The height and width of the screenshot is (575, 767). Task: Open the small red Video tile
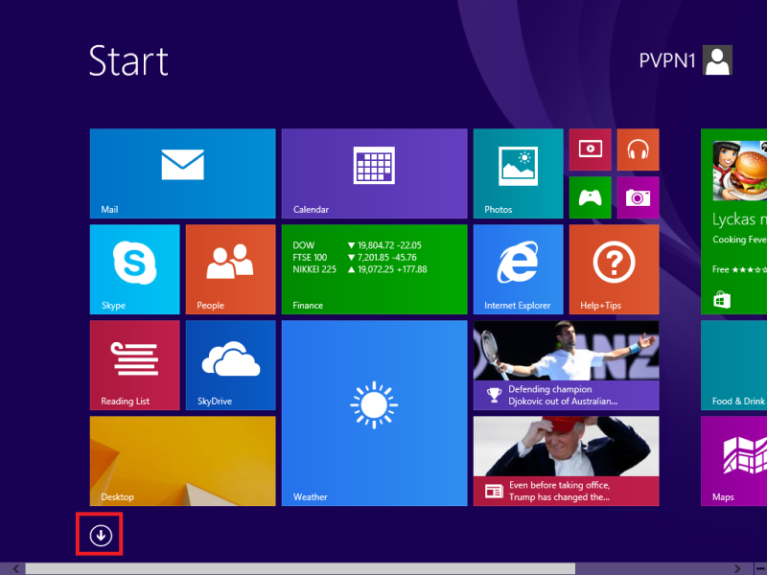coord(590,149)
